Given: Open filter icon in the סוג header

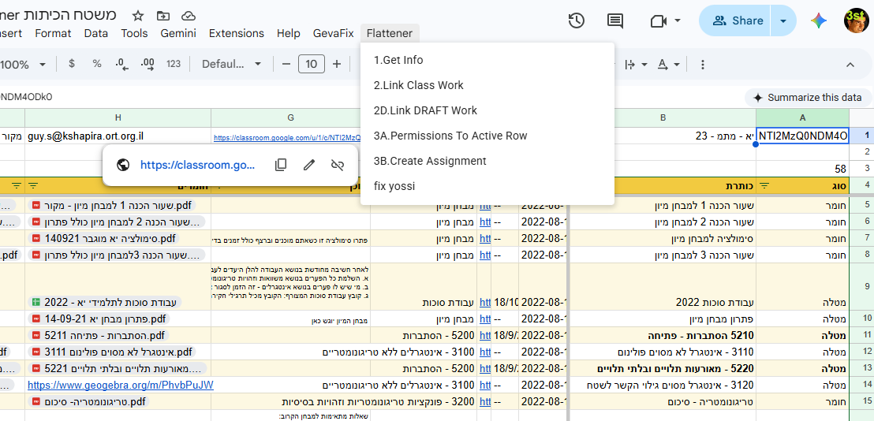Looking at the screenshot, I should (764, 185).
